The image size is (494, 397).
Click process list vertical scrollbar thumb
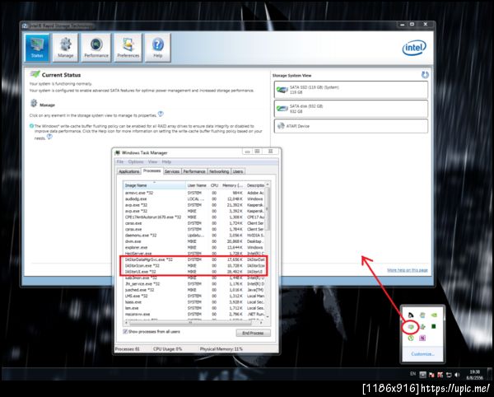coord(268,208)
